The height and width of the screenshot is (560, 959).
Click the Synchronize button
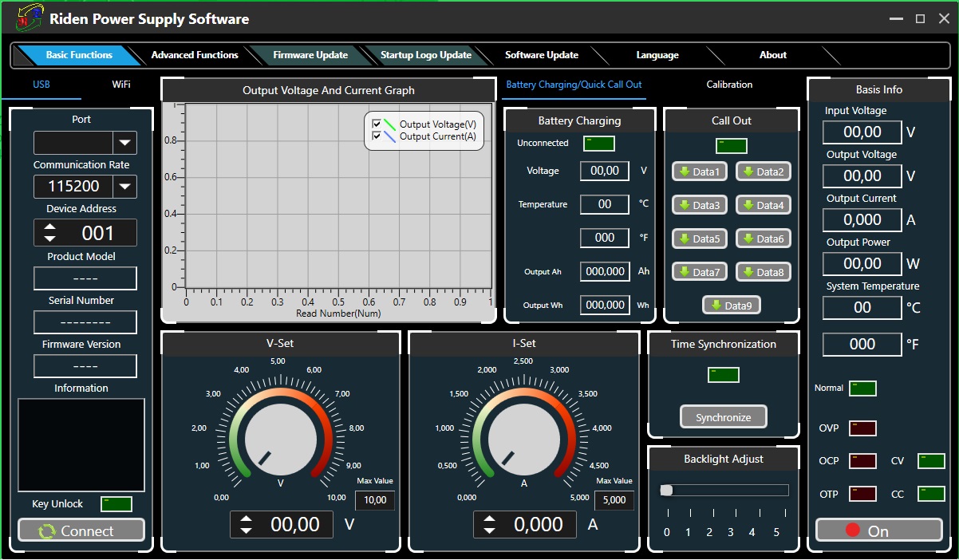click(x=723, y=417)
